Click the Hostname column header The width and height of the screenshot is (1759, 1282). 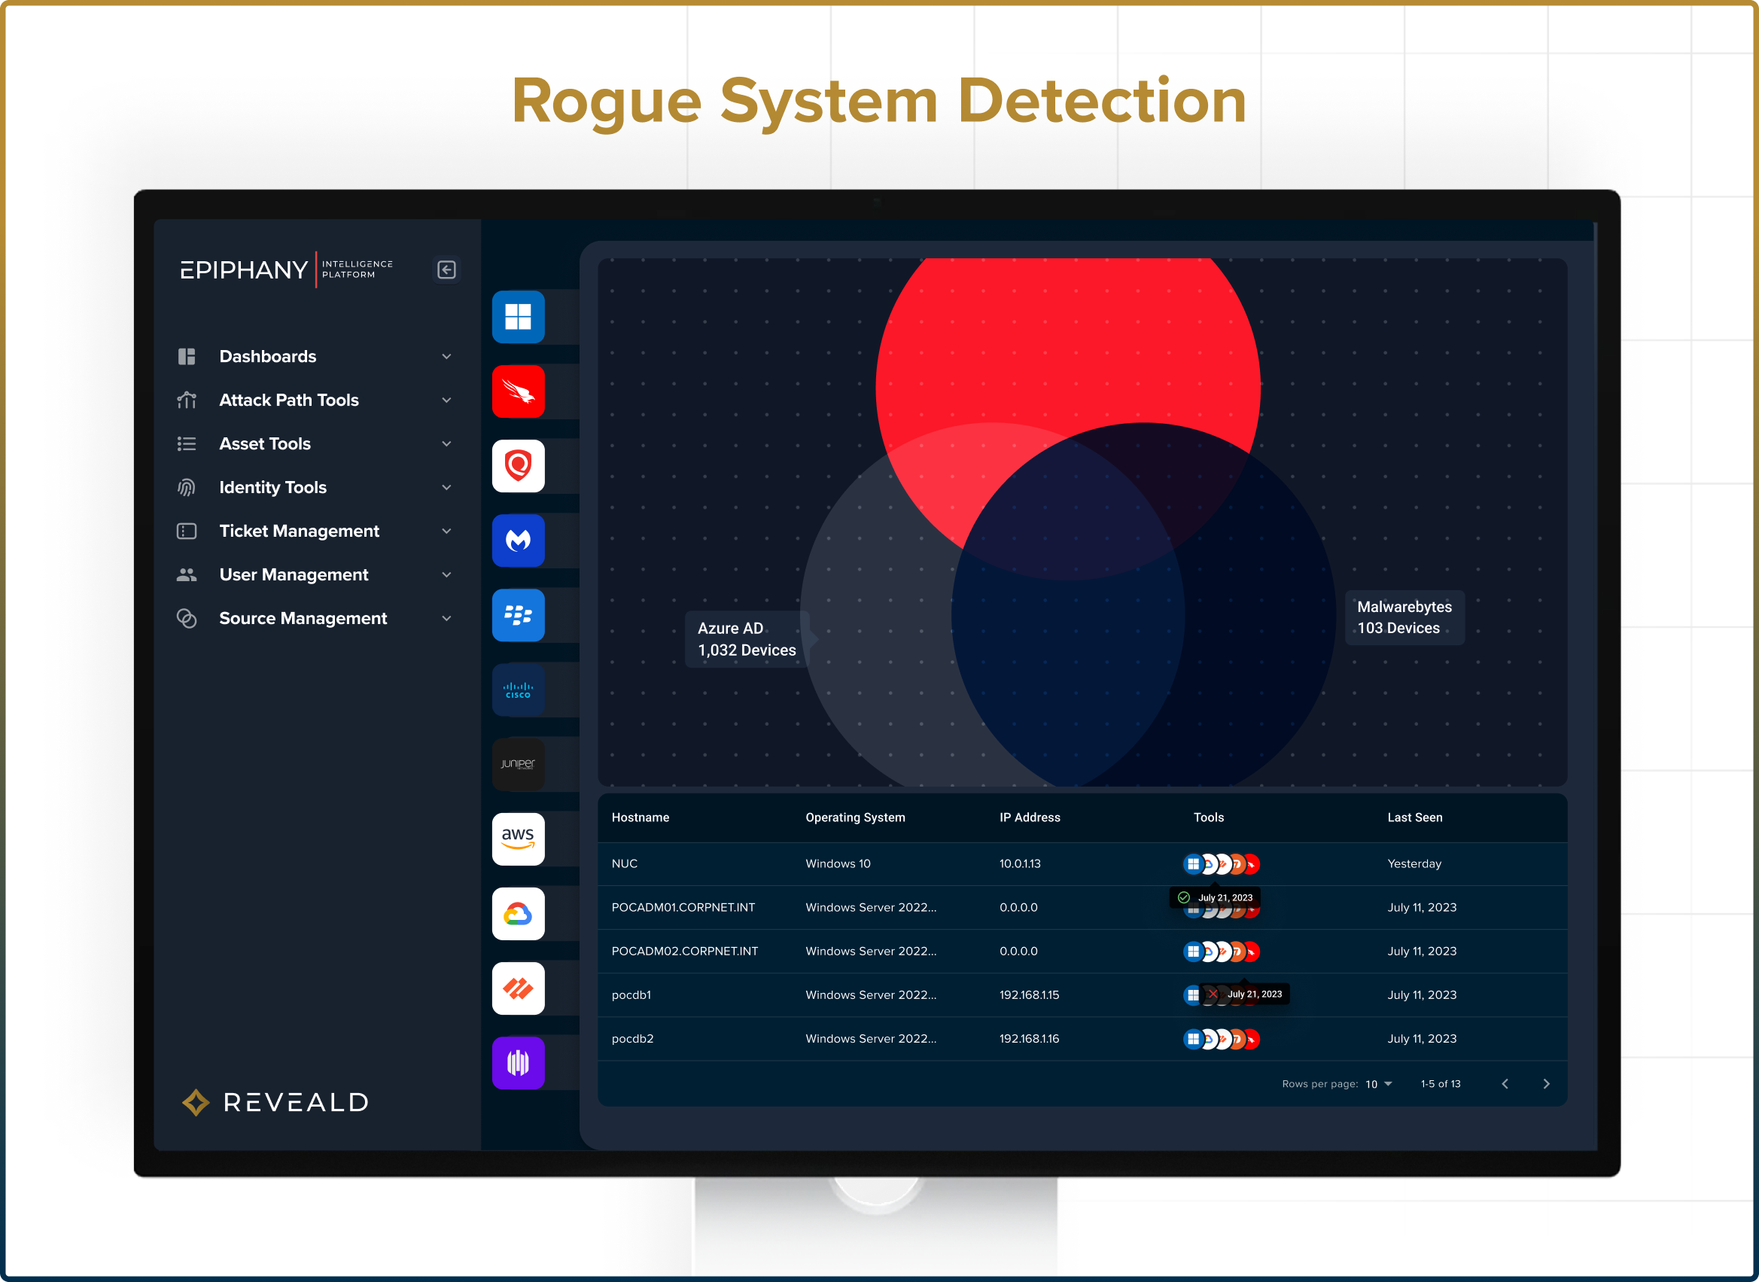(x=640, y=818)
